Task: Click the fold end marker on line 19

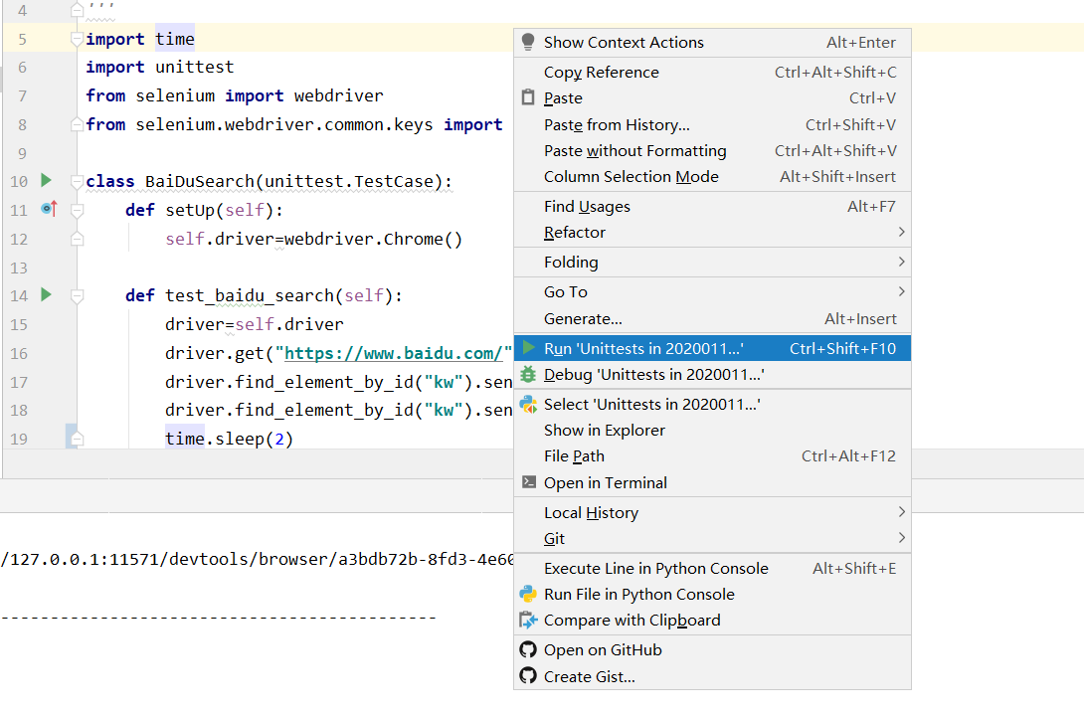Action: [x=78, y=439]
